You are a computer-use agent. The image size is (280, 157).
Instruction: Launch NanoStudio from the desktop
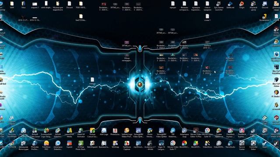(x=230, y=144)
